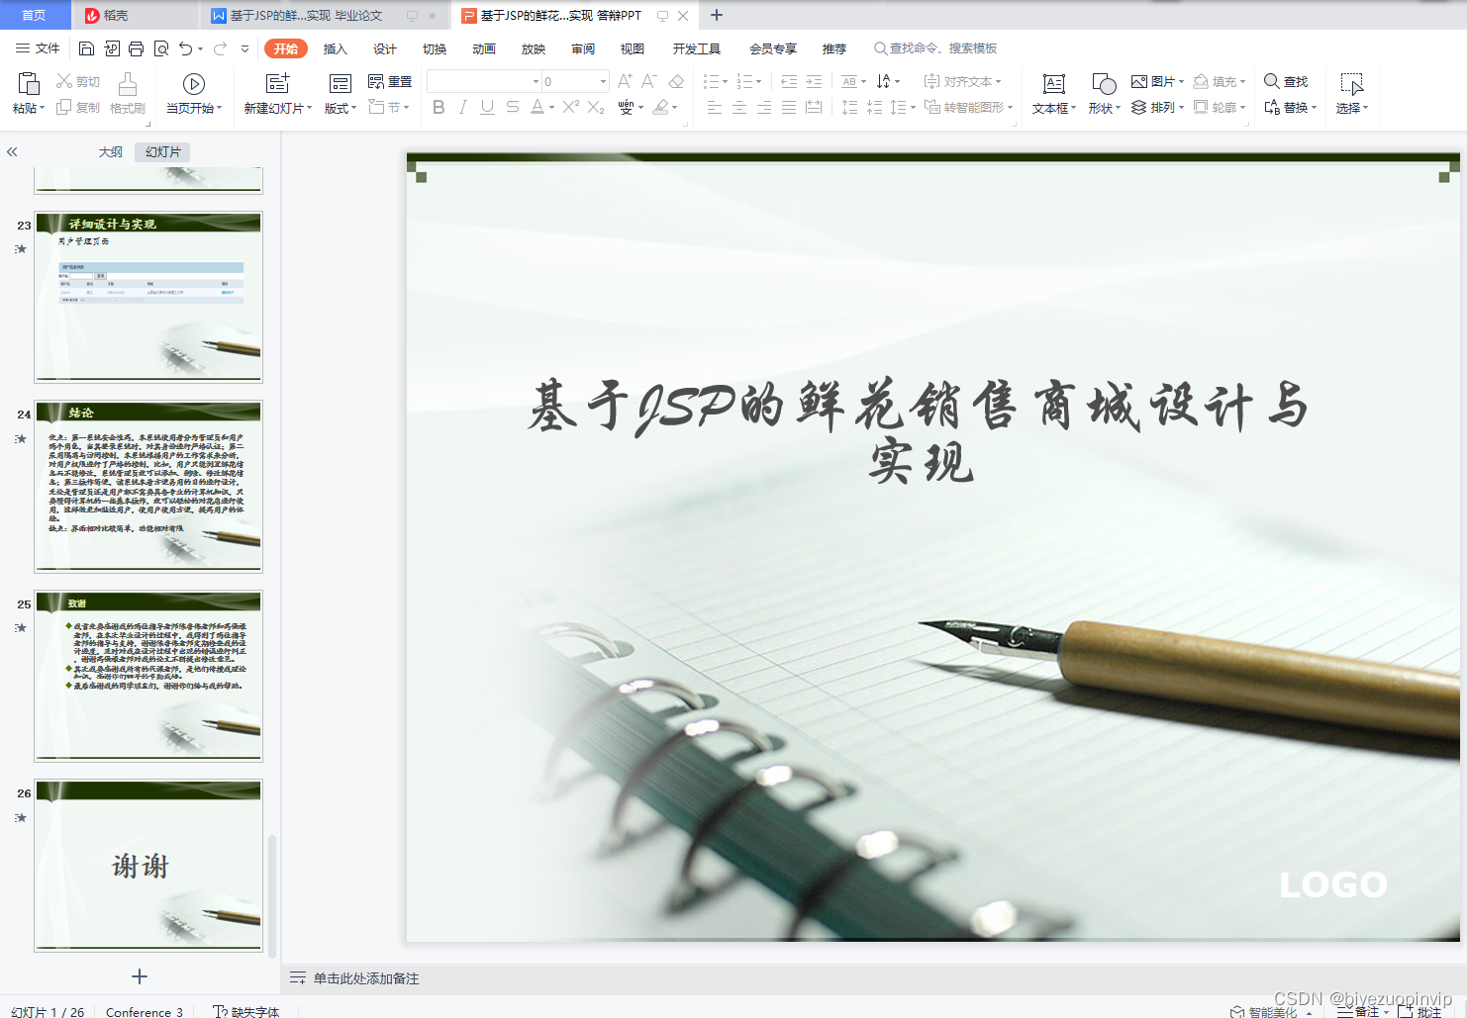Toggle Italic formatting
This screenshot has width=1467, height=1018.
click(463, 107)
